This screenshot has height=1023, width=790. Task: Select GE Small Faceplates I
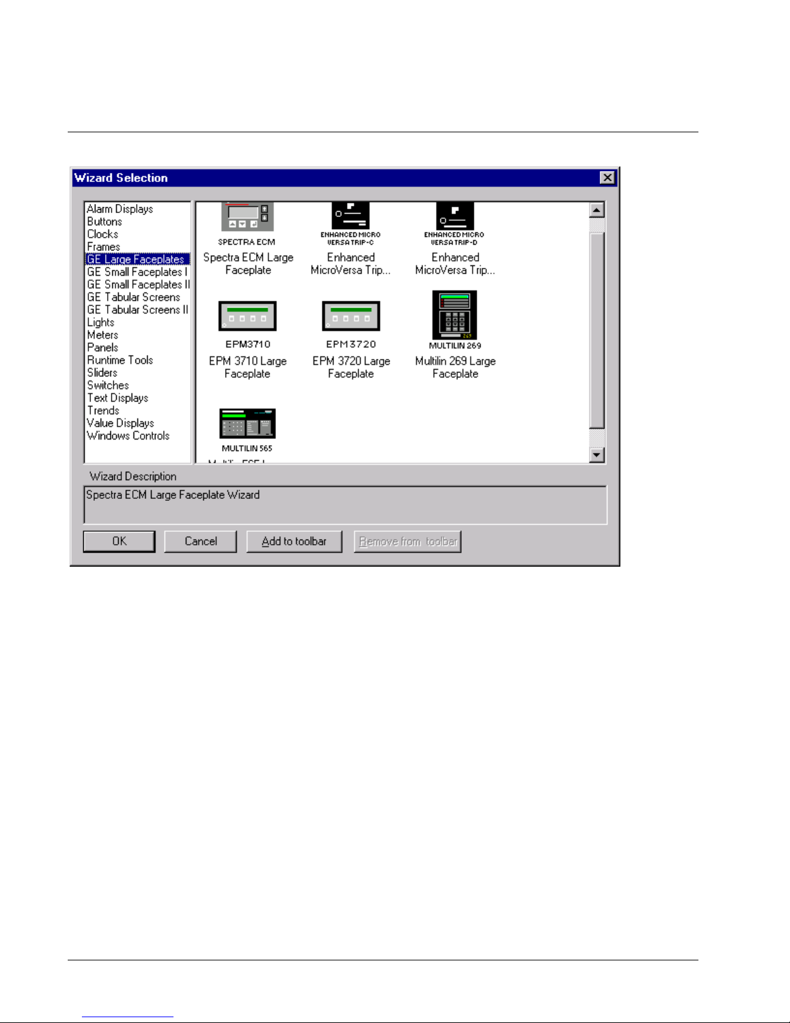pyautogui.click(x=137, y=272)
